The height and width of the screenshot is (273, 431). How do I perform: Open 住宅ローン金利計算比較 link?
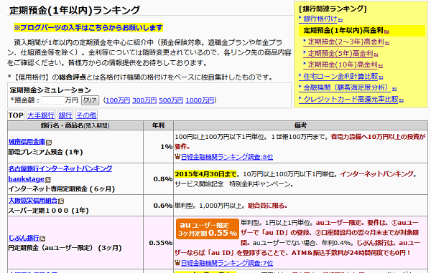click(x=340, y=77)
